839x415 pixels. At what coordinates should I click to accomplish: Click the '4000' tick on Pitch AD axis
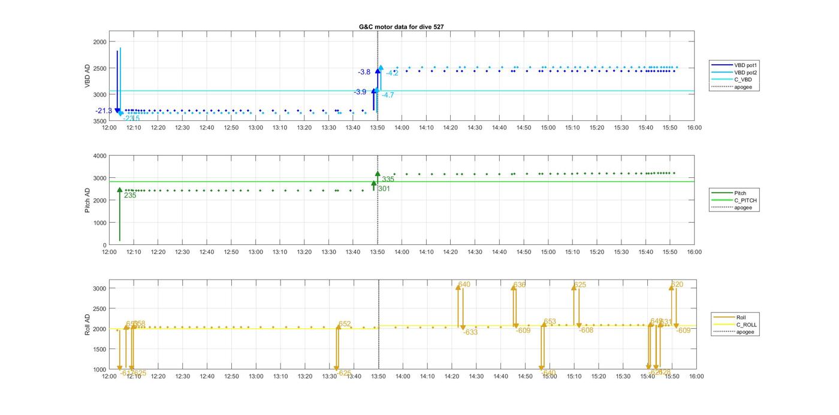(x=99, y=156)
